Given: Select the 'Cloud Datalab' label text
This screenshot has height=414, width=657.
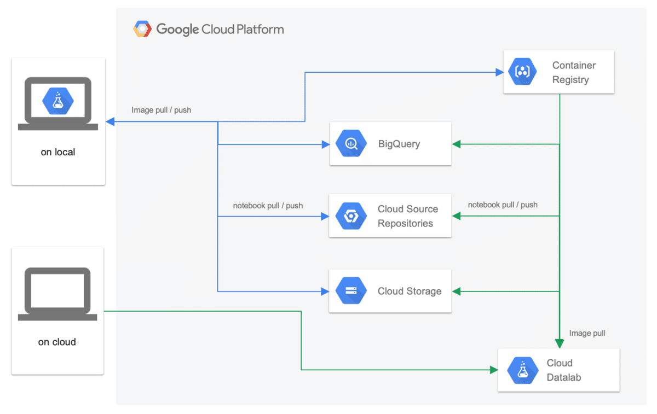Looking at the screenshot, I should pyautogui.click(x=563, y=370).
